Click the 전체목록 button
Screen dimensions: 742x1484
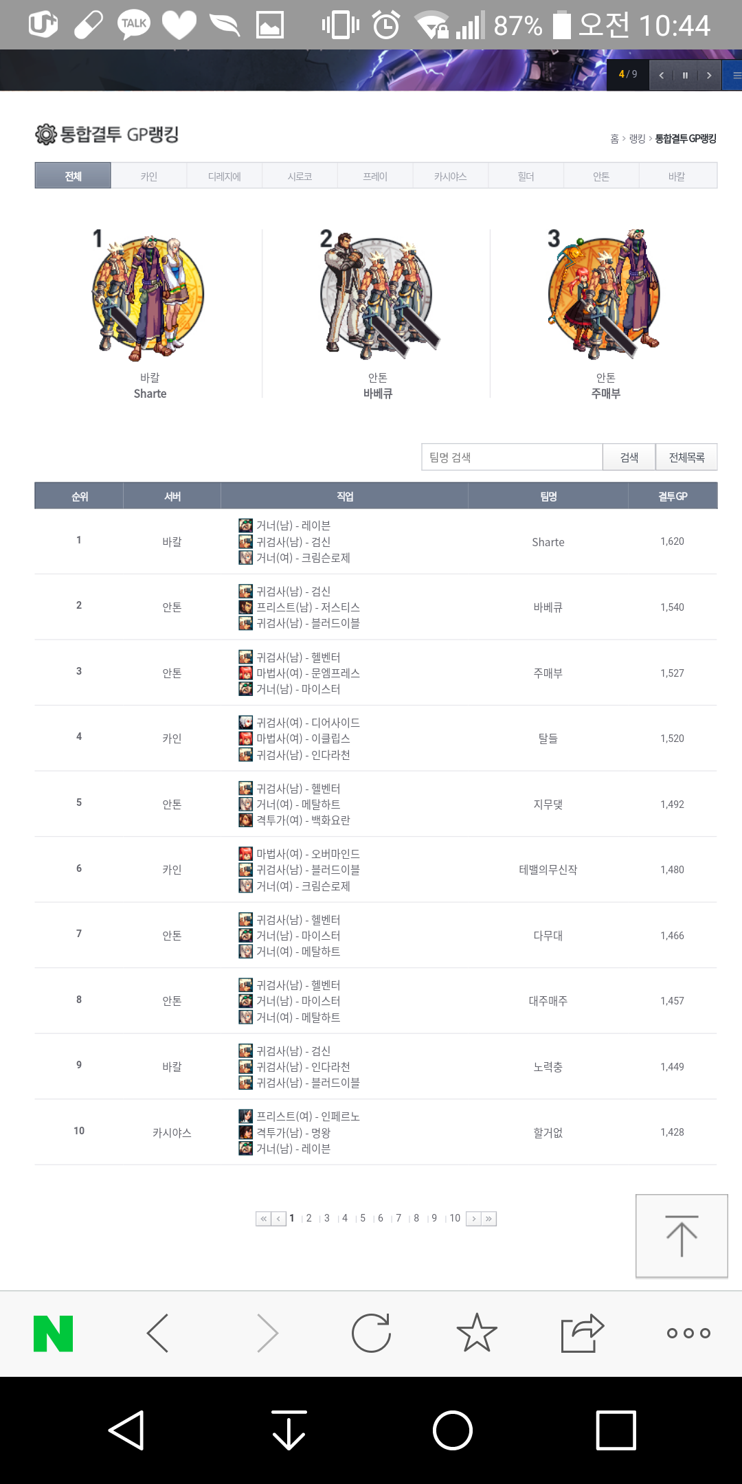pyautogui.click(x=686, y=458)
